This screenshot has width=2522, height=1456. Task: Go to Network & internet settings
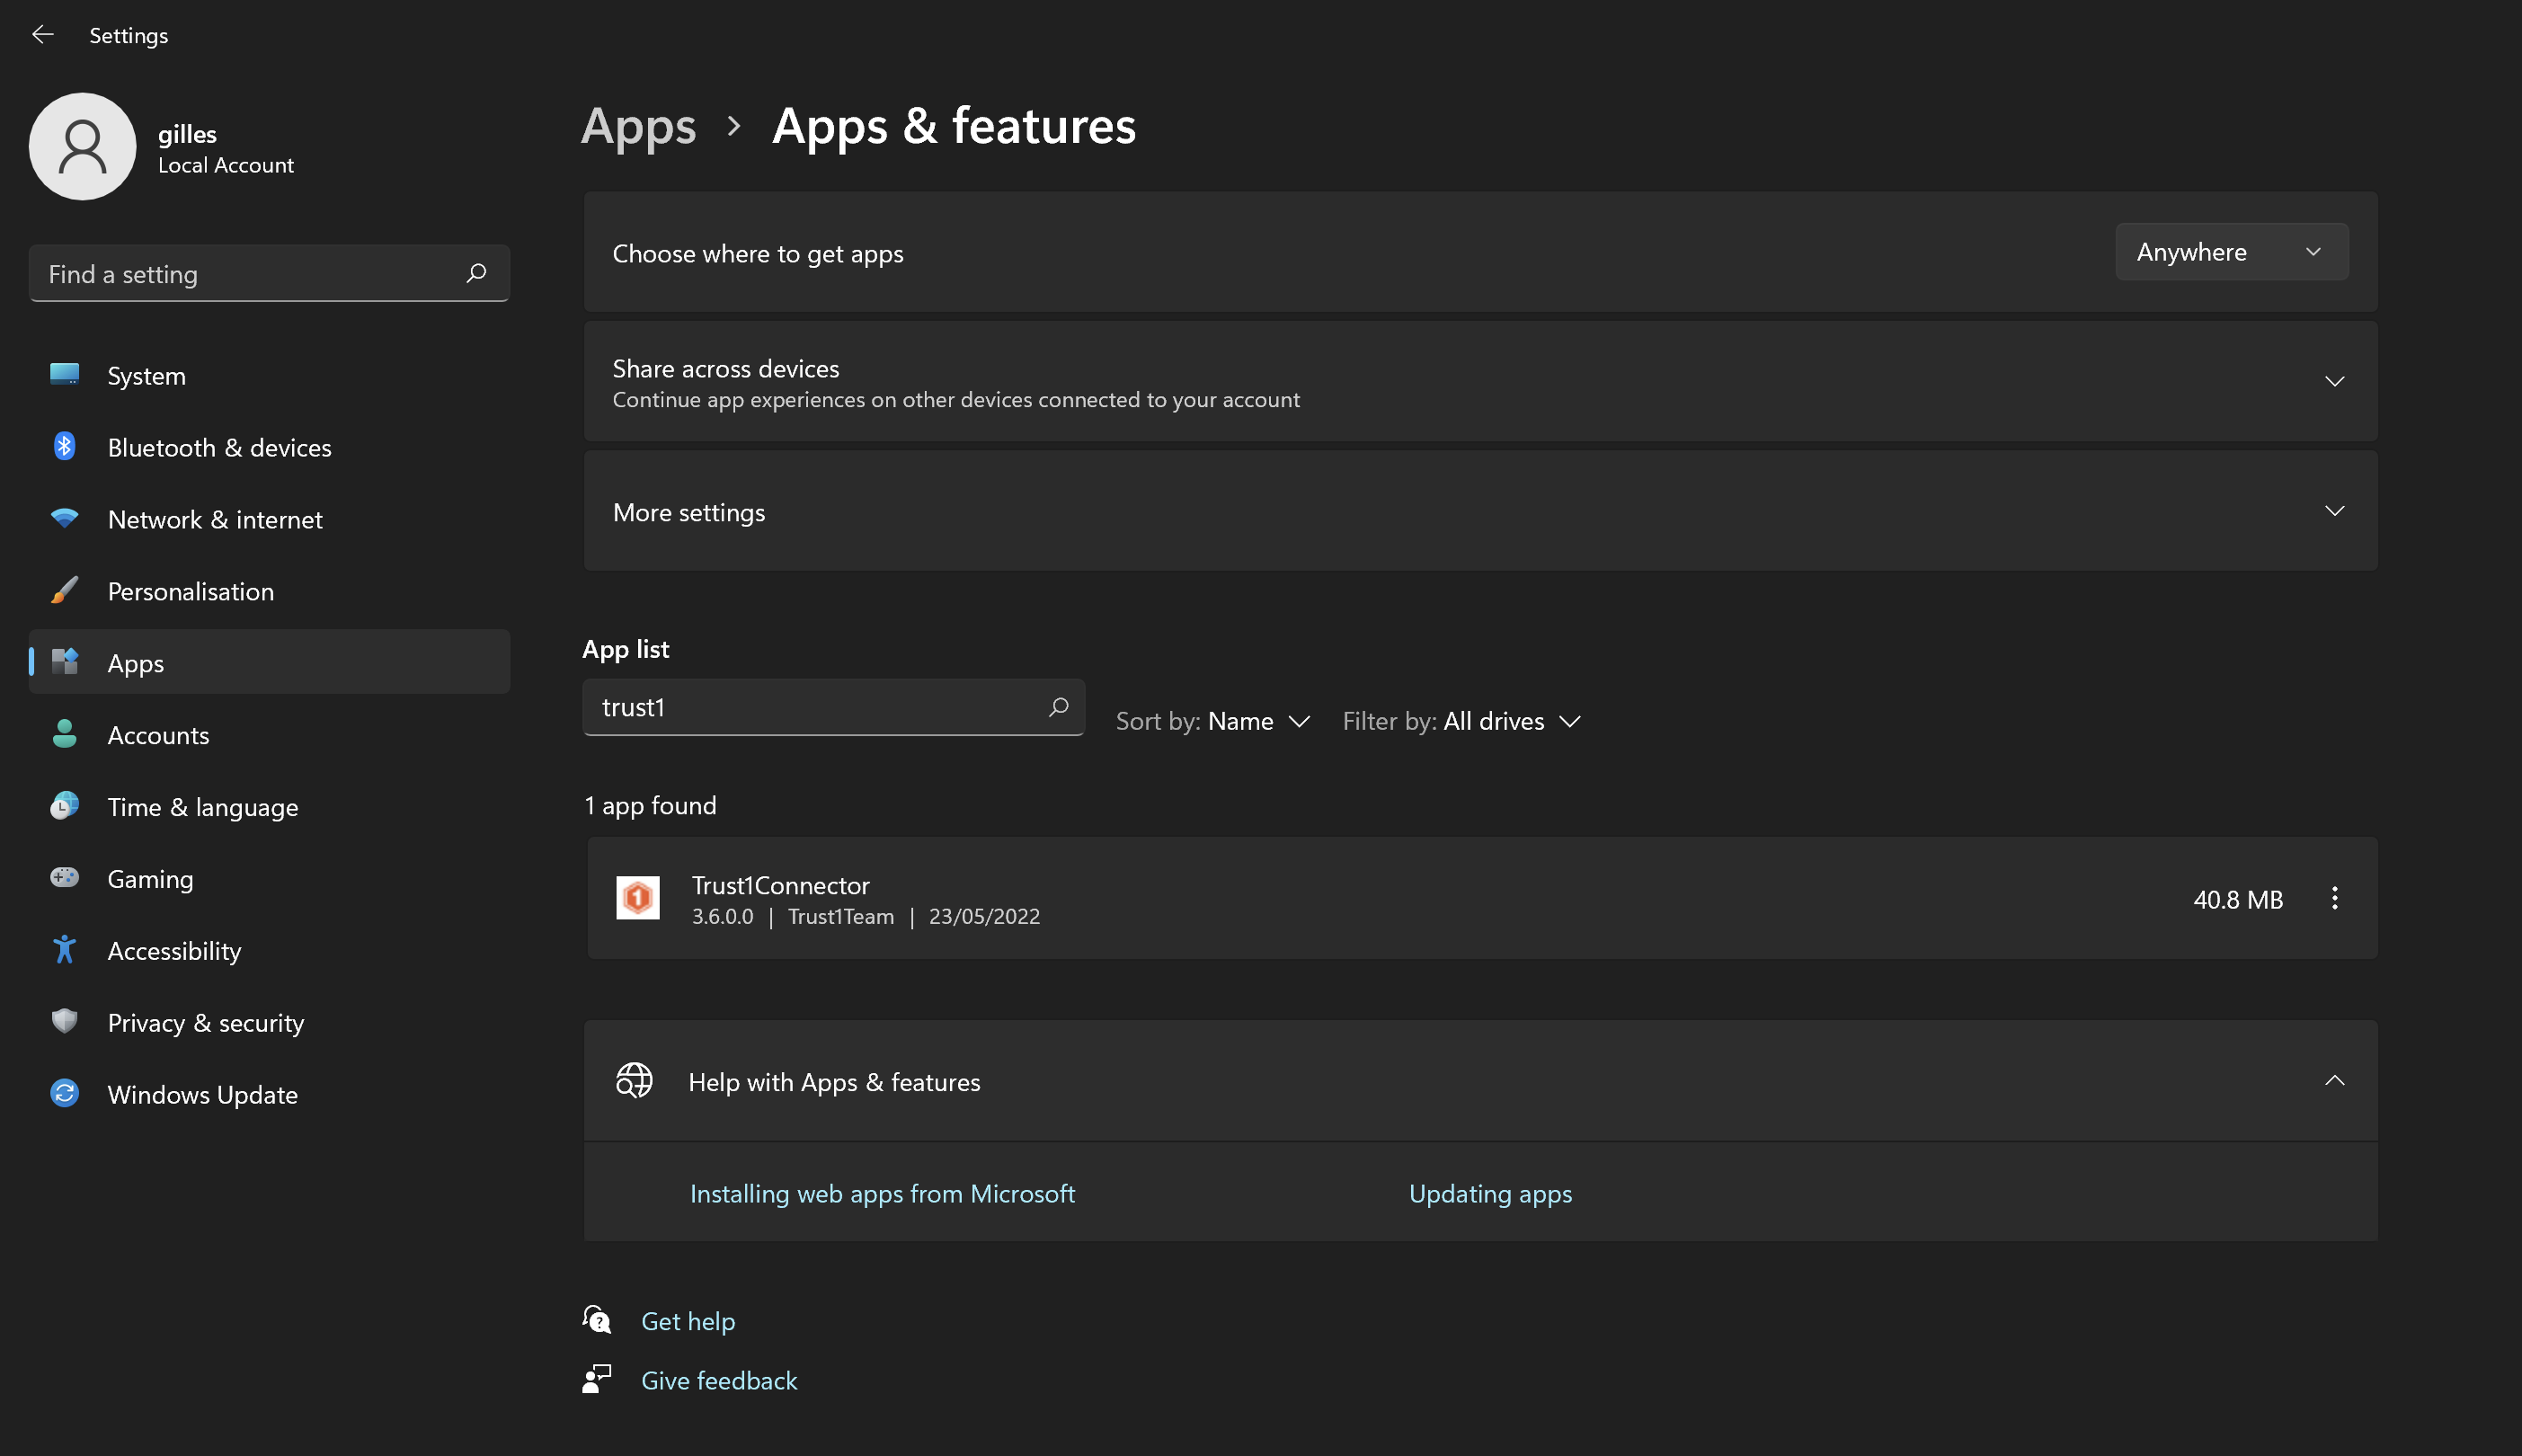[215, 519]
